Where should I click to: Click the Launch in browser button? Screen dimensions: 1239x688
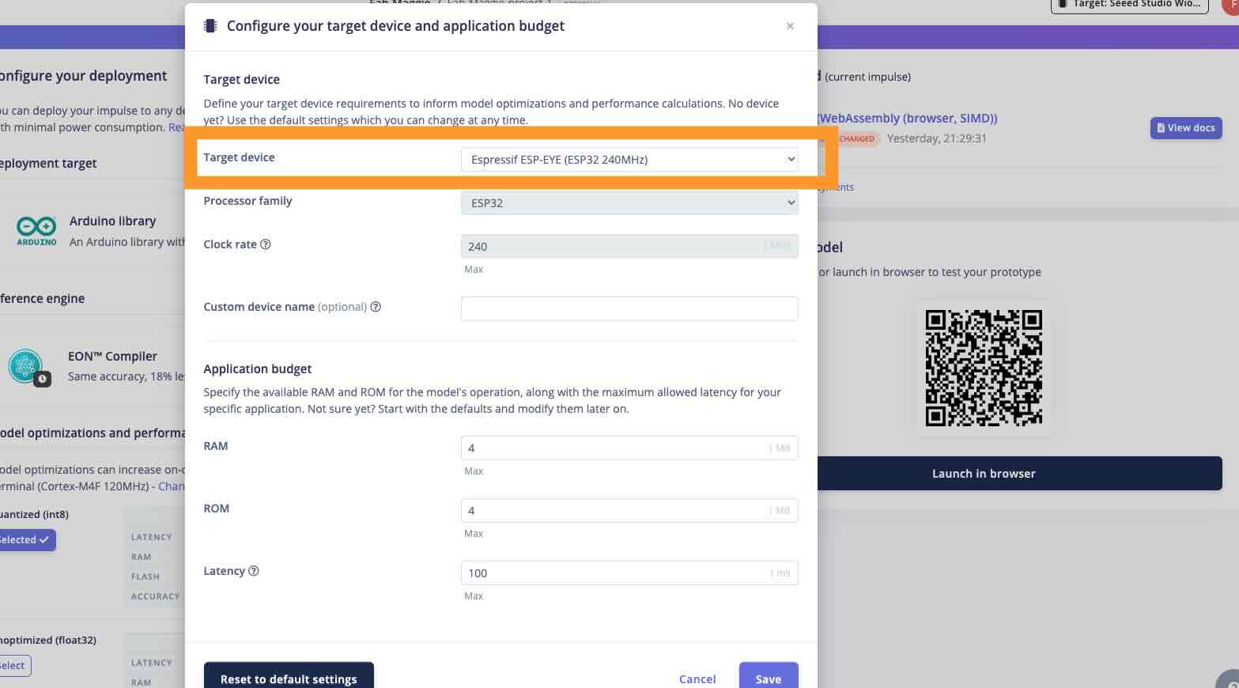pos(984,474)
